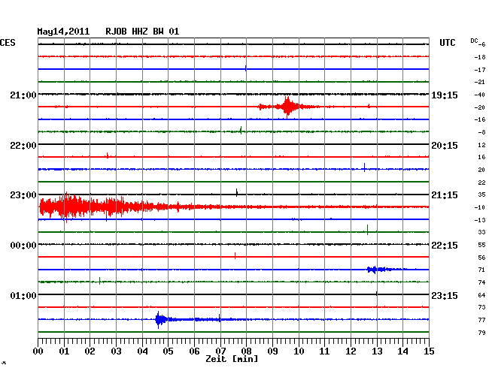Click minute 07 on the time axis
Screen dimensions: 489x371
coord(220,351)
